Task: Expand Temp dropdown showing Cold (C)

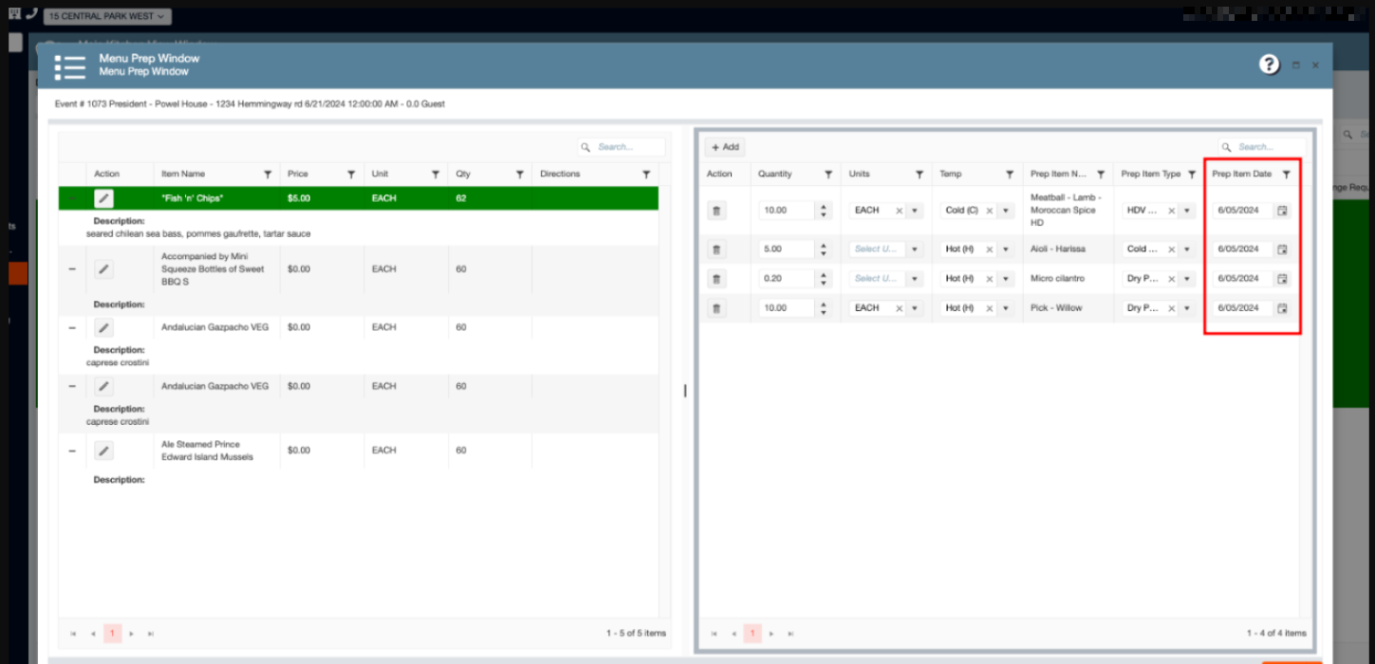Action: 1006,211
